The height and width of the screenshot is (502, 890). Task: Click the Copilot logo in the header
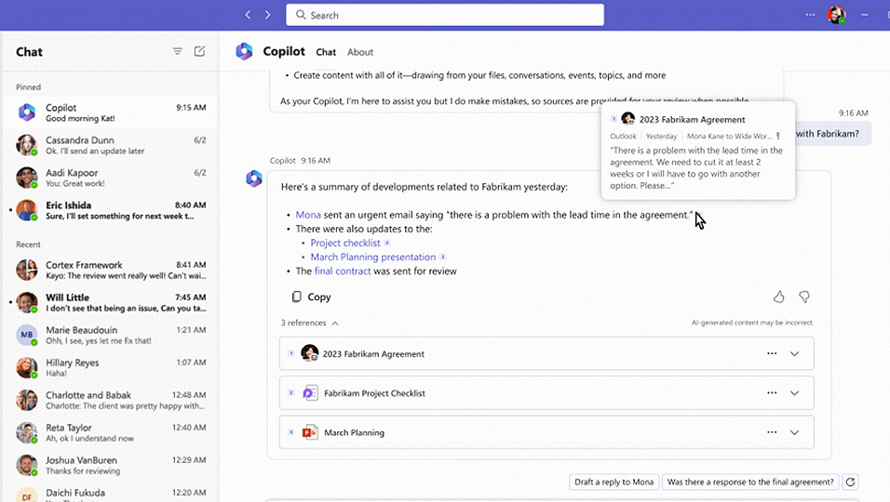pos(244,51)
